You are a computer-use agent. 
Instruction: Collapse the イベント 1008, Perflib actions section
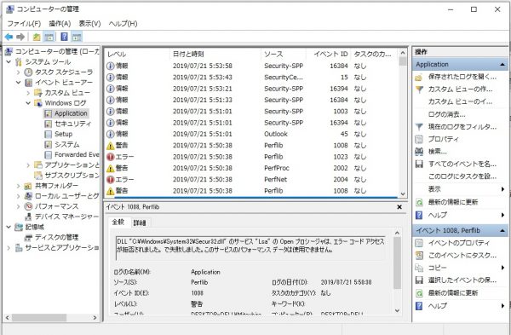(502, 231)
